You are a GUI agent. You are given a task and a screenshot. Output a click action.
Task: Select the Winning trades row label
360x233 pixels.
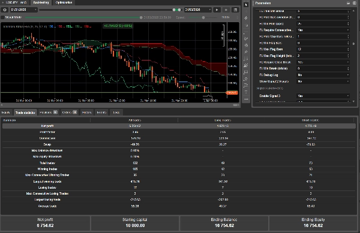[47, 169]
